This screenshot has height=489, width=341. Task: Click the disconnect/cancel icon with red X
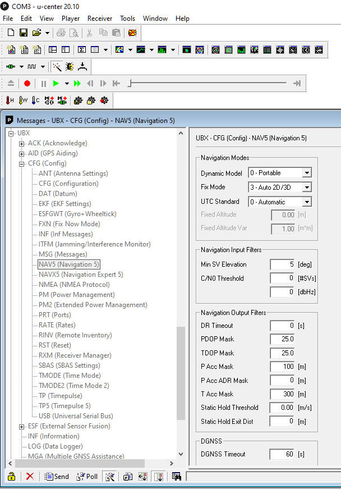(132, 33)
